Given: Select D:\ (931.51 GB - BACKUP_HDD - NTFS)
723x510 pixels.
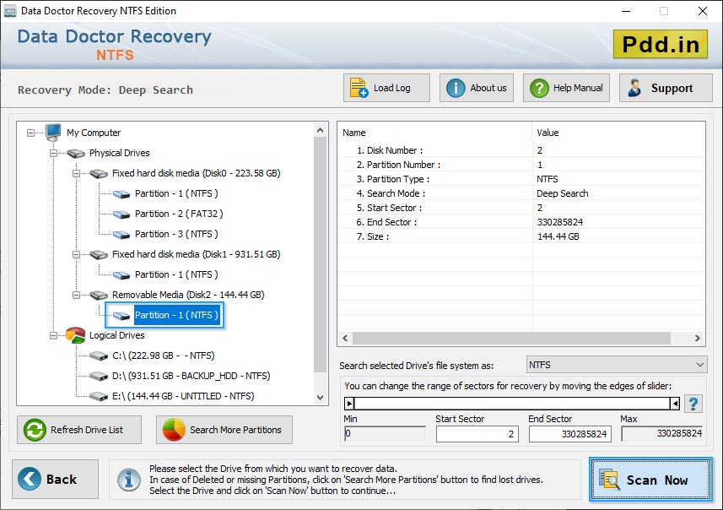Looking at the screenshot, I should [x=191, y=376].
